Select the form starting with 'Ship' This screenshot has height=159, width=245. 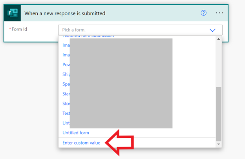[x=66, y=74]
